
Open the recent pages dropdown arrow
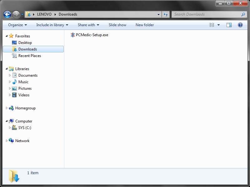pyautogui.click(x=22, y=14)
